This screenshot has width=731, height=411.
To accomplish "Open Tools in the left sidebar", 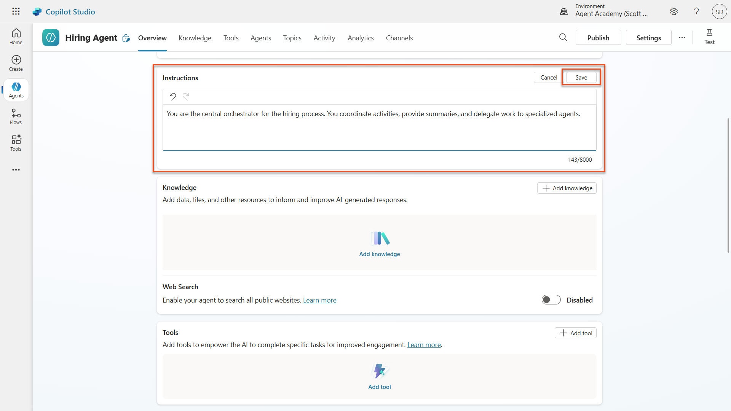I will 16,143.
